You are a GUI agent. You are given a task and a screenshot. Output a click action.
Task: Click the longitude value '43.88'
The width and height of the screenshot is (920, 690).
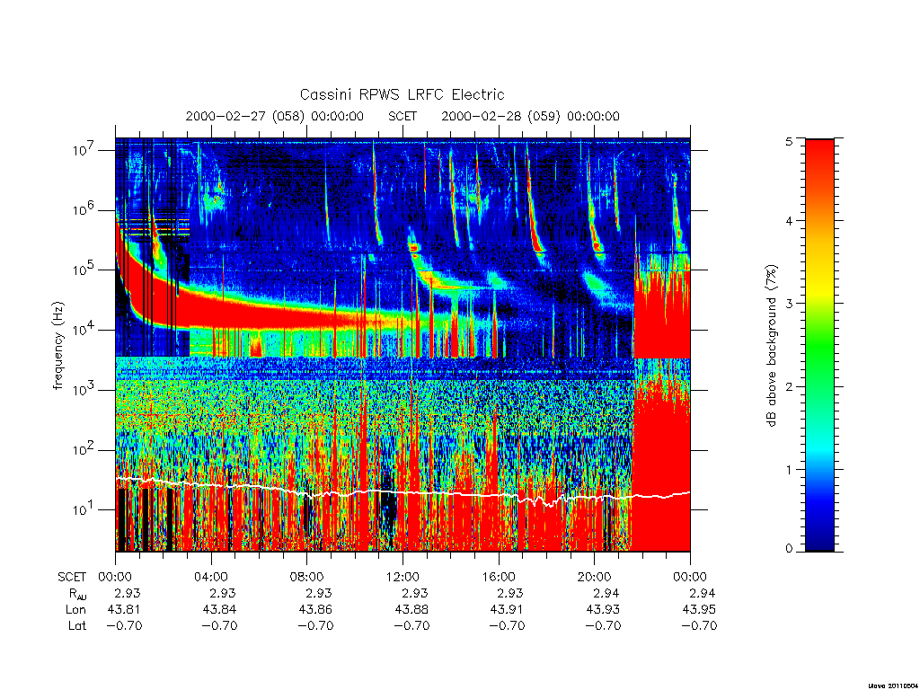(411, 610)
